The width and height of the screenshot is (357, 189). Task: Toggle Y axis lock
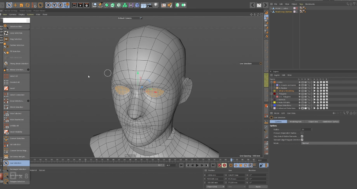pos(54,5)
